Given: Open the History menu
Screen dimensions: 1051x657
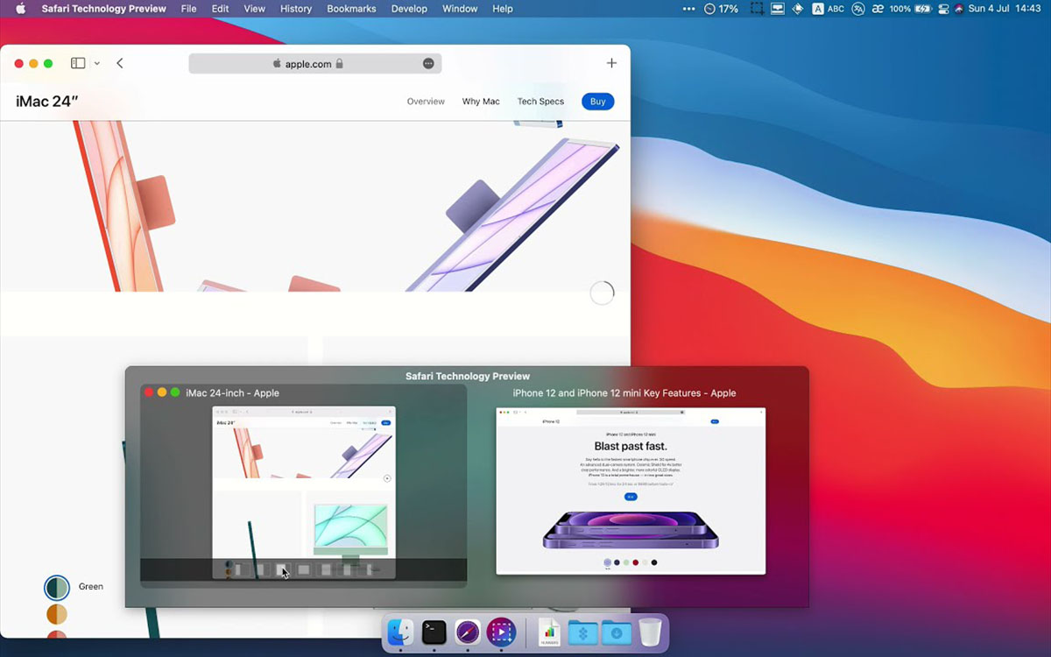Looking at the screenshot, I should click(295, 9).
